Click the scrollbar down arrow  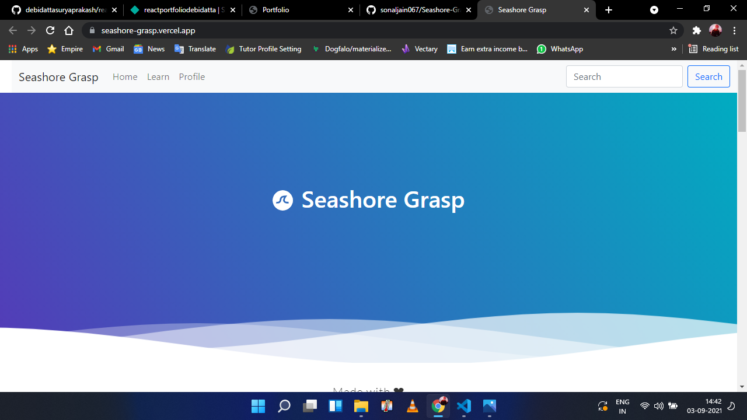[x=742, y=386]
